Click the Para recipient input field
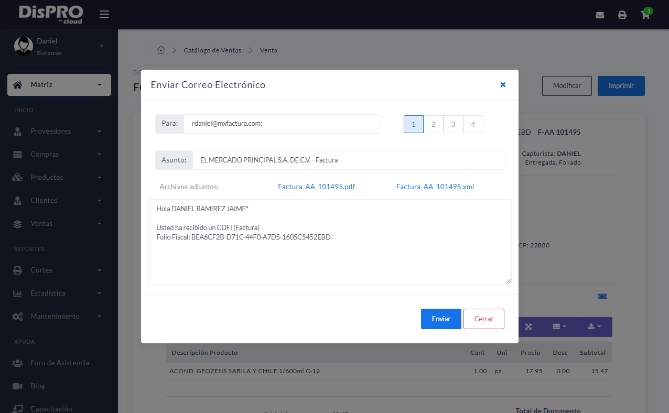This screenshot has height=413, width=669. [282, 124]
